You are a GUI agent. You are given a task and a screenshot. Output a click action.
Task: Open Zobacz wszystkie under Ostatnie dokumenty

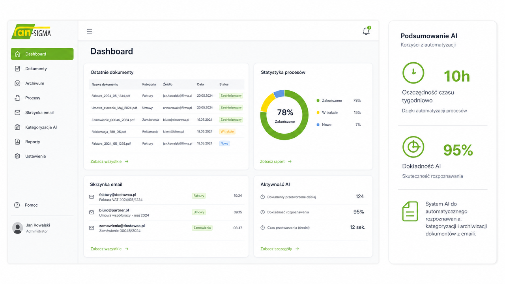point(109,161)
